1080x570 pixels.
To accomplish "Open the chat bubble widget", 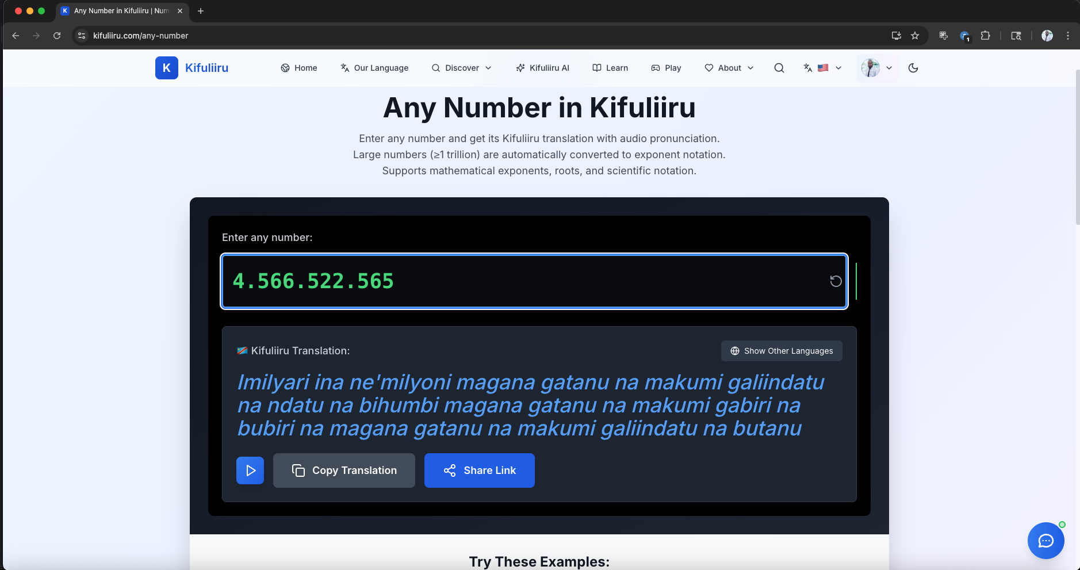I will [1045, 541].
